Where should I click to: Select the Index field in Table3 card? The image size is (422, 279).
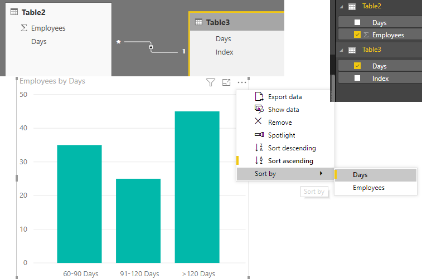tap(224, 52)
